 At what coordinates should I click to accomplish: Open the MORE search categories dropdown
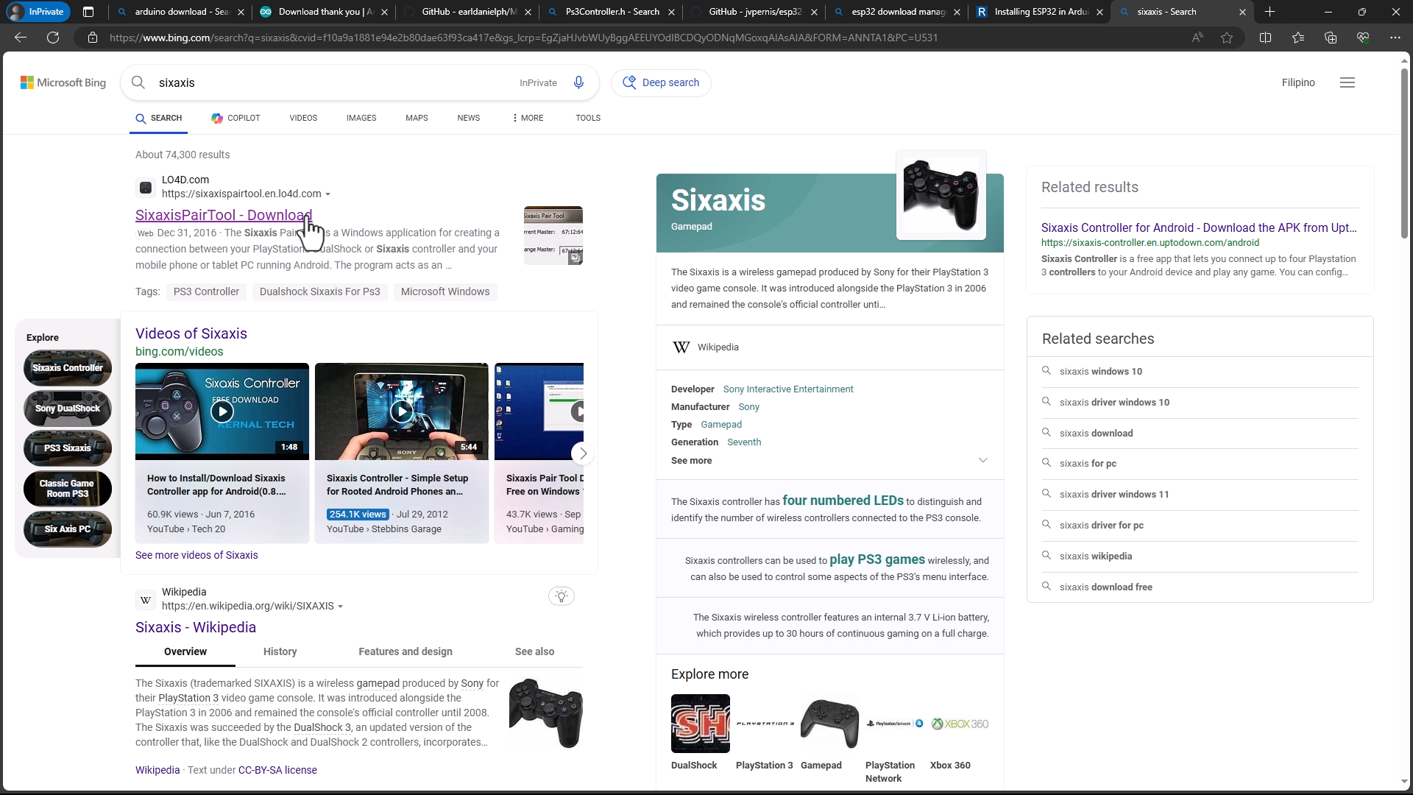tap(528, 118)
